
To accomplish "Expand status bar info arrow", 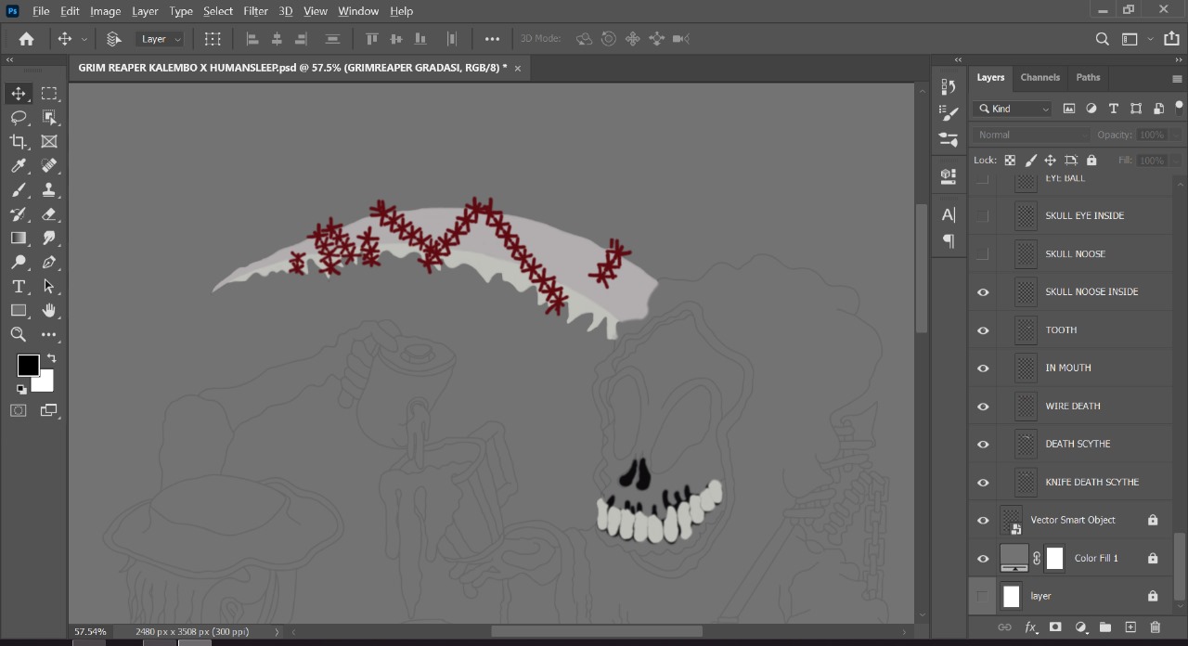I will [277, 632].
